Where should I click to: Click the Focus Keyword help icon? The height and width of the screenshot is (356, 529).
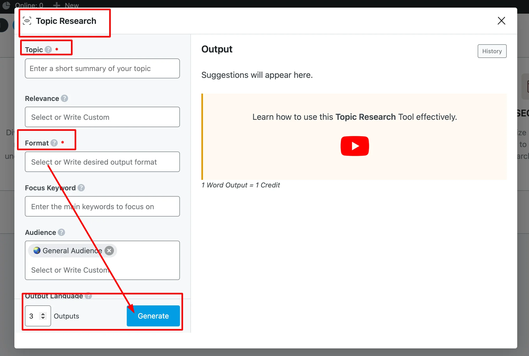(x=81, y=188)
